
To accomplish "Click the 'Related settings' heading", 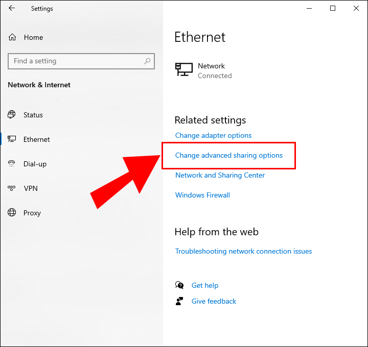I will (210, 120).
